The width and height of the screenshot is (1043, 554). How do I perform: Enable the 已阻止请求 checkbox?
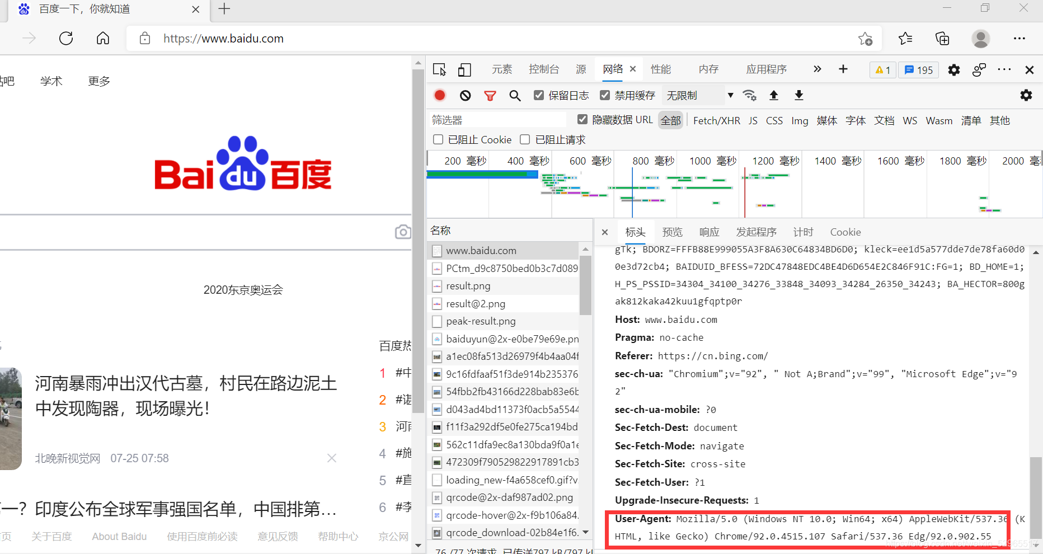pos(525,139)
